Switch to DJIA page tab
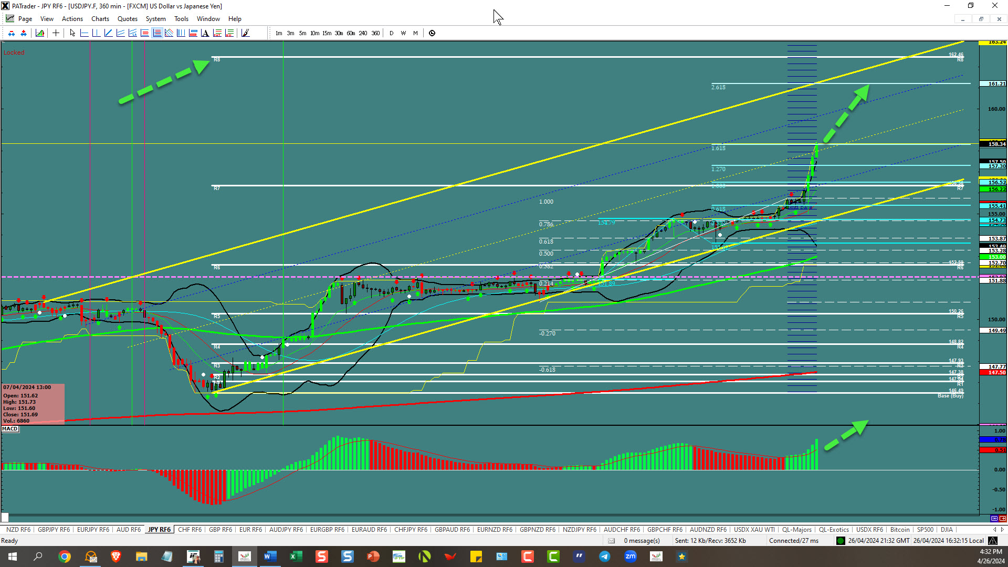1008x567 pixels. pyautogui.click(x=947, y=530)
